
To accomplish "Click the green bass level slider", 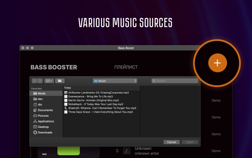I will (69, 151).
